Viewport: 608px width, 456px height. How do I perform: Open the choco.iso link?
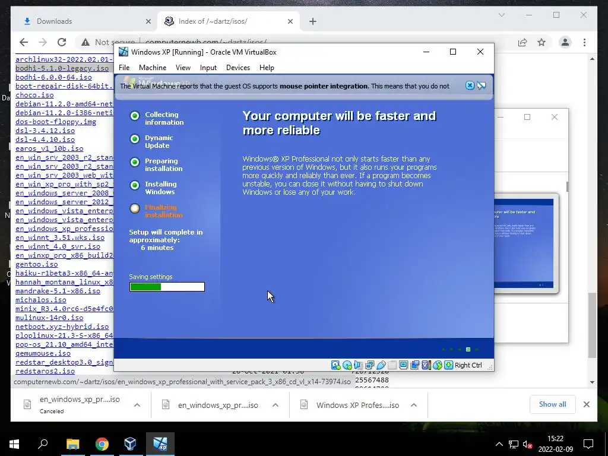34,95
